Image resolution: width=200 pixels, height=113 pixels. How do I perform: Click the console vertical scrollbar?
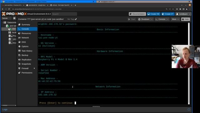[189, 63]
